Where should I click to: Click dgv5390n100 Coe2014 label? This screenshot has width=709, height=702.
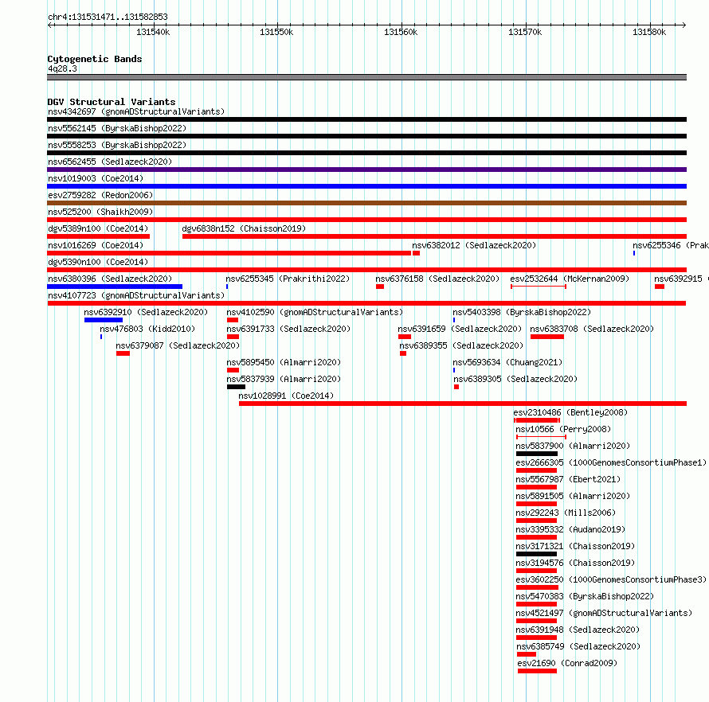[98, 262]
